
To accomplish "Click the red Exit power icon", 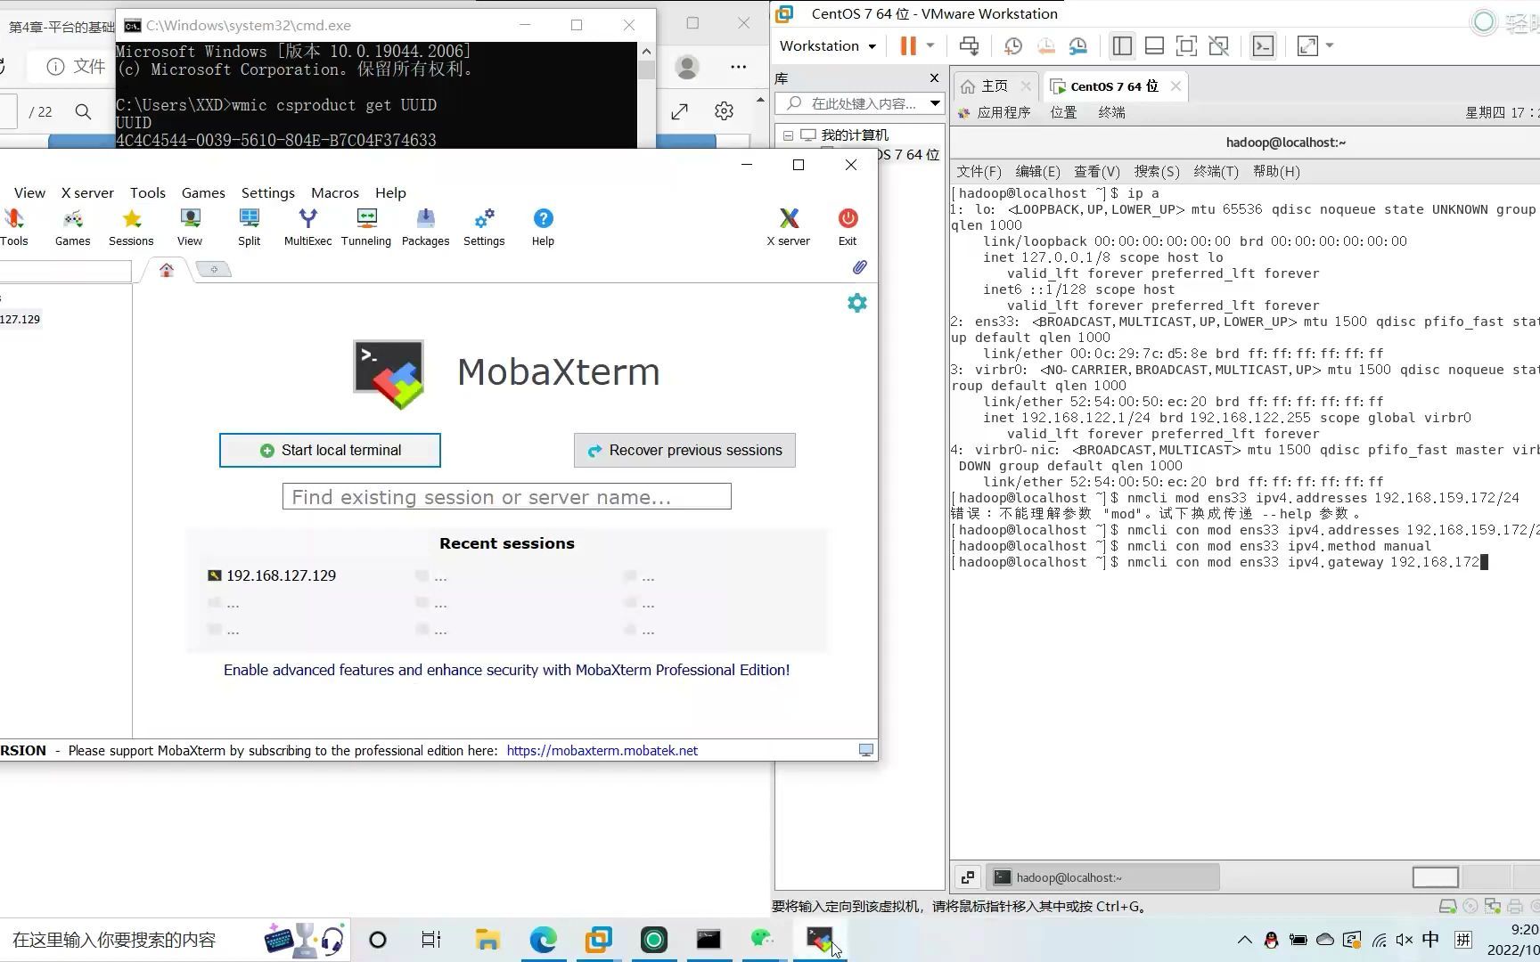I will 848,227.
